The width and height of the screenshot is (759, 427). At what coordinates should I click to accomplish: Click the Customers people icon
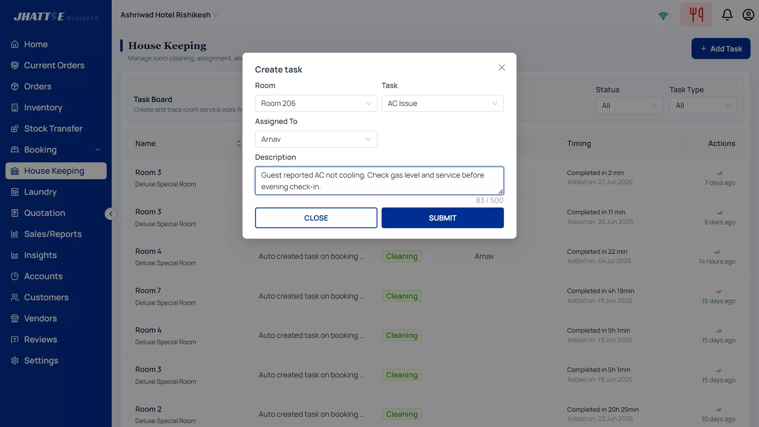point(15,297)
